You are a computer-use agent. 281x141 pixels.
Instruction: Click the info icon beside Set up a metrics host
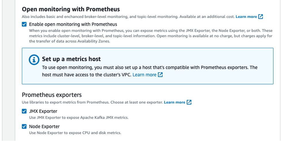(x=34, y=60)
